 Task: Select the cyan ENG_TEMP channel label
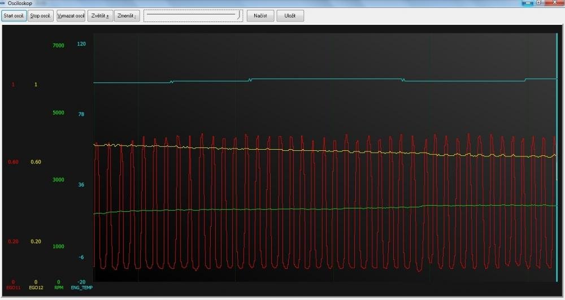(81, 288)
